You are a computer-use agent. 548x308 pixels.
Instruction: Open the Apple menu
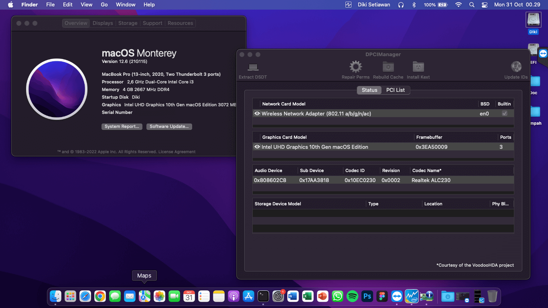coord(10,5)
